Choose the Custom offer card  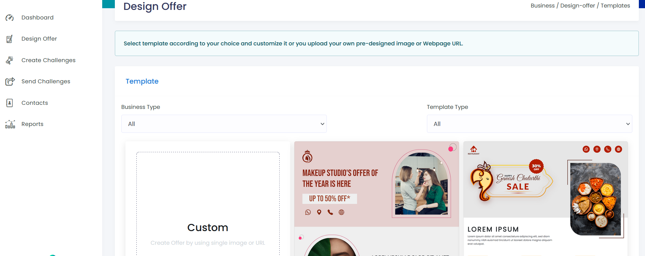coord(208,199)
